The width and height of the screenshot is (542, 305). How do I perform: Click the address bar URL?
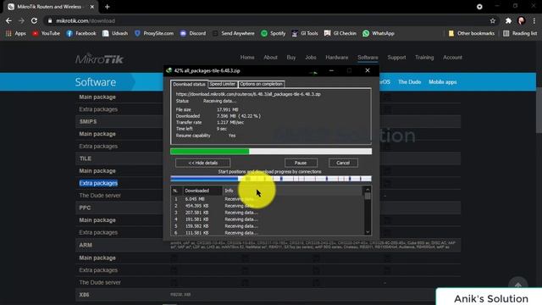click(86, 20)
